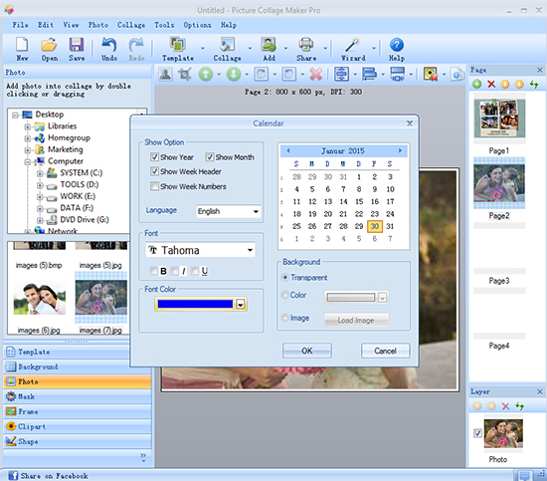Click the blue Font Color swatch
Image resolution: width=547 pixels, height=481 pixels.
coord(195,304)
